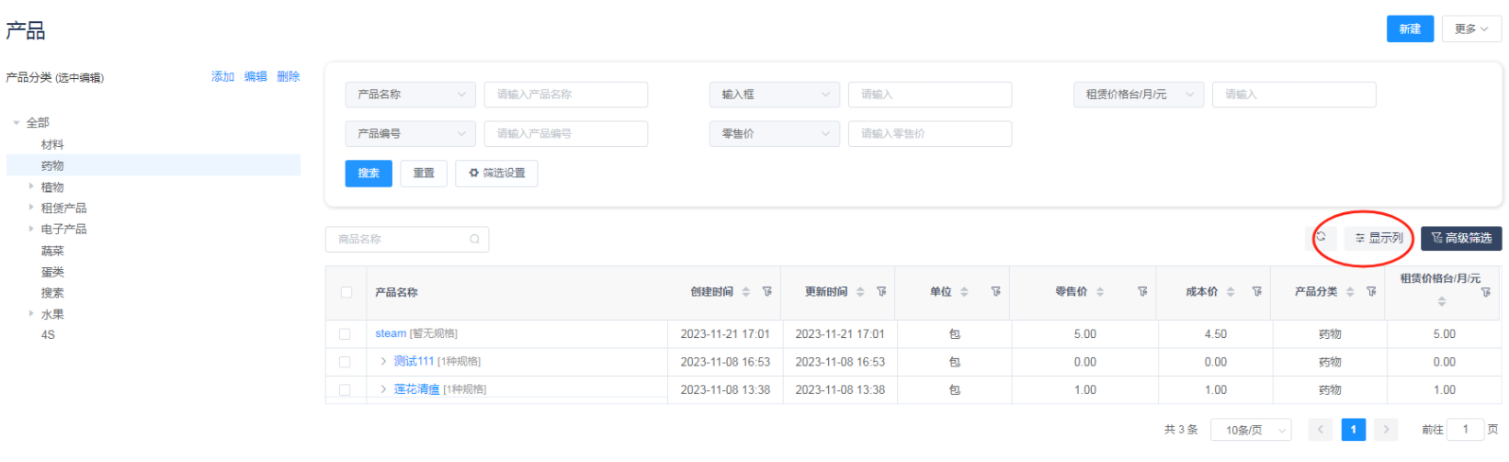
Task: Focus the 请输入产品编号 input field
Action: [566, 134]
